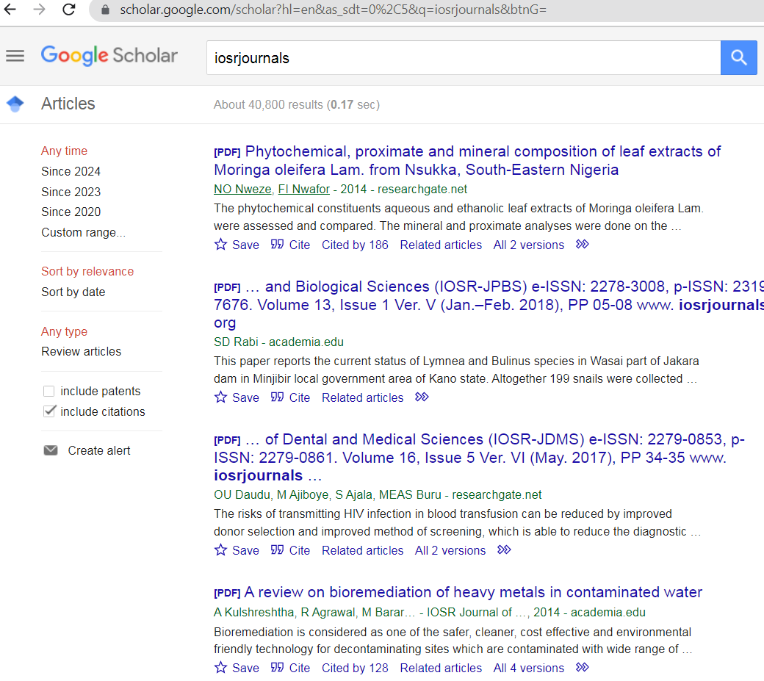Uncheck the include citations checkbox
The image size is (764, 681).
(x=49, y=411)
